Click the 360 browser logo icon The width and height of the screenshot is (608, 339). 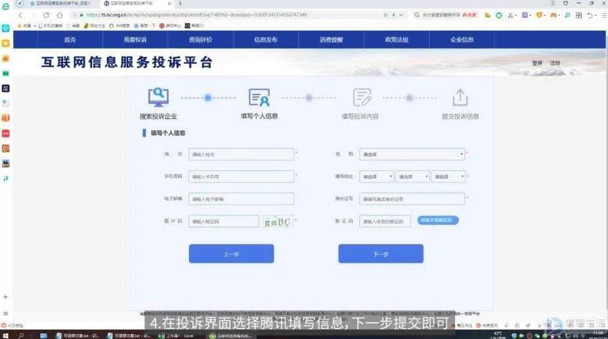coord(5,6)
